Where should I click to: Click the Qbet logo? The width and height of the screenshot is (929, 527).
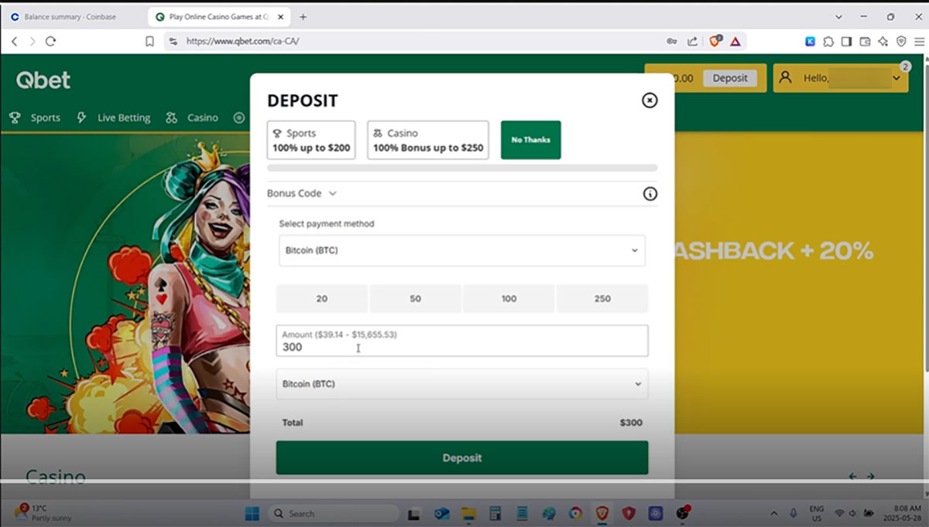click(x=43, y=80)
